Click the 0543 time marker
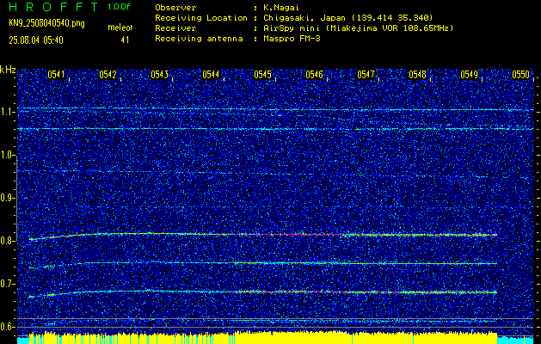 [159, 75]
